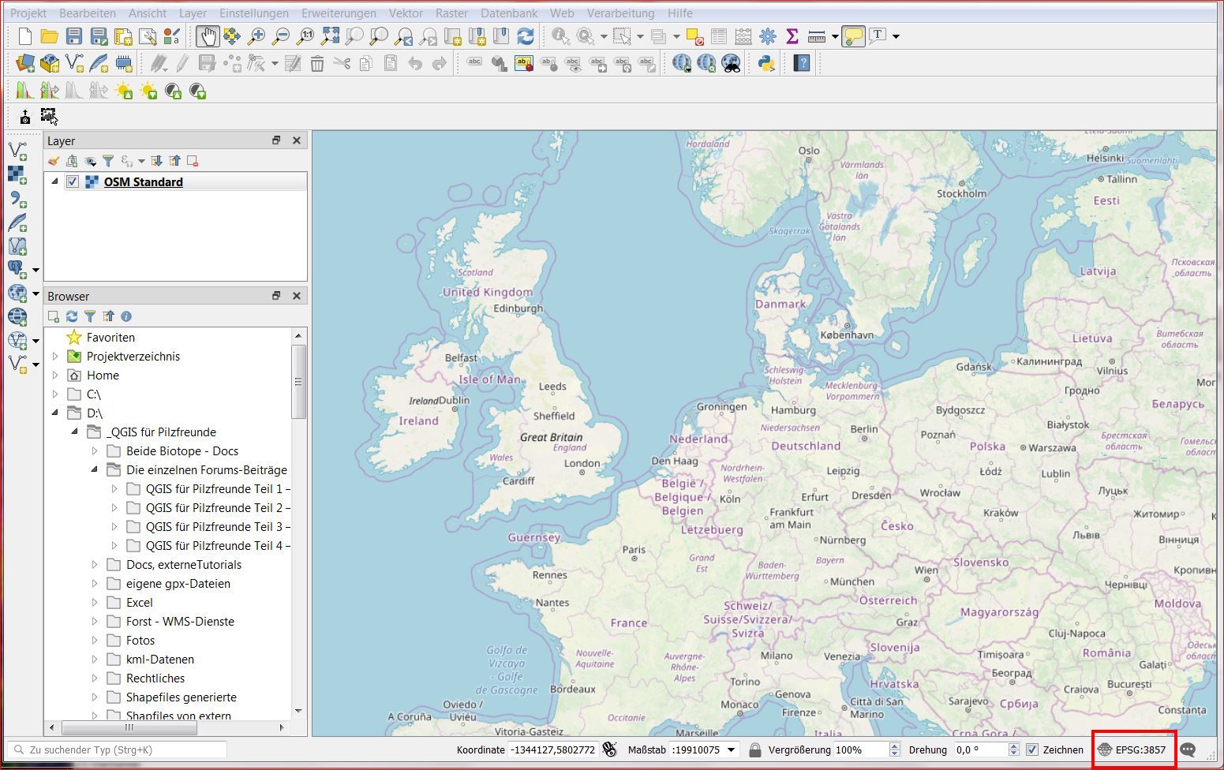Click the Refresh map icon
The image size is (1224, 770).
tap(525, 36)
